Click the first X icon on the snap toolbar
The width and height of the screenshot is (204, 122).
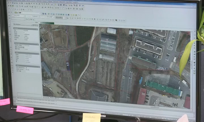click(x=28, y=10)
